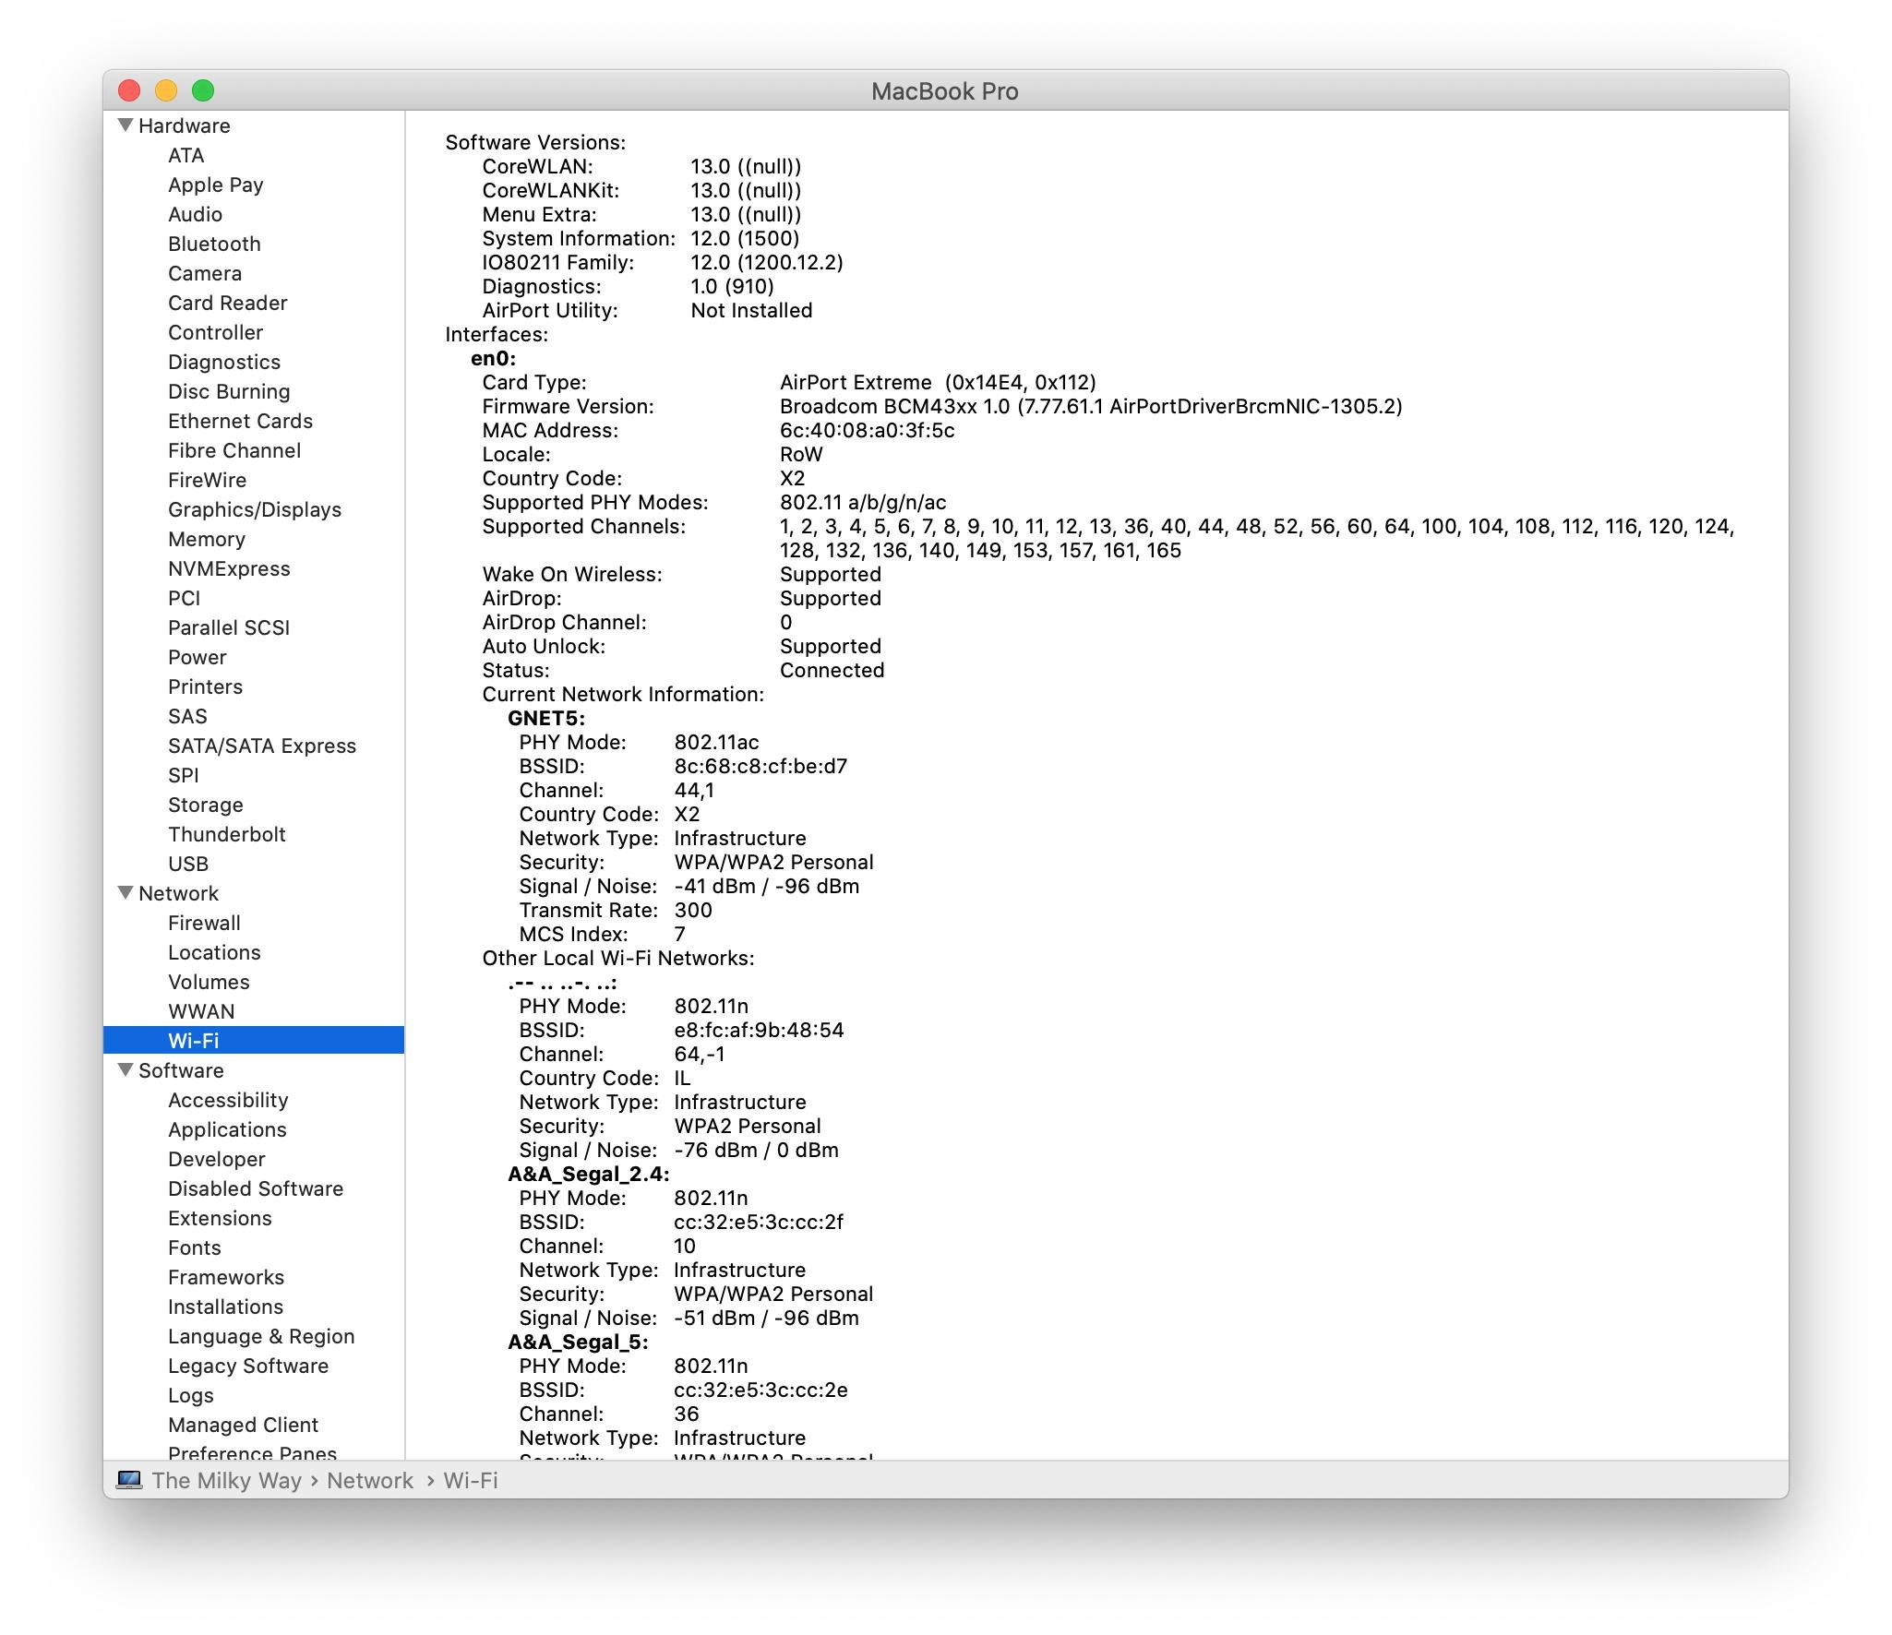Viewport: 1892px width, 1635px height.
Task: Select Camera in the sidebar
Action: point(205,273)
